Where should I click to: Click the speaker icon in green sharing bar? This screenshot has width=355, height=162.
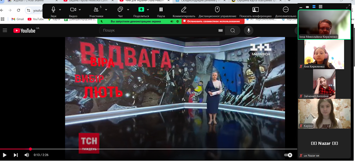click(172, 21)
